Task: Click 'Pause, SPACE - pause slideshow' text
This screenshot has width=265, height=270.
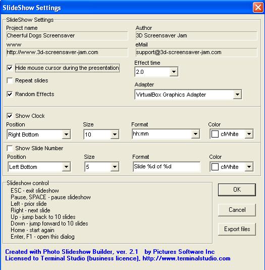Action: [x=50, y=197]
